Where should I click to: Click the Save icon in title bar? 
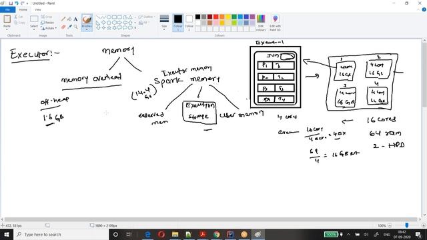coord(11,3)
